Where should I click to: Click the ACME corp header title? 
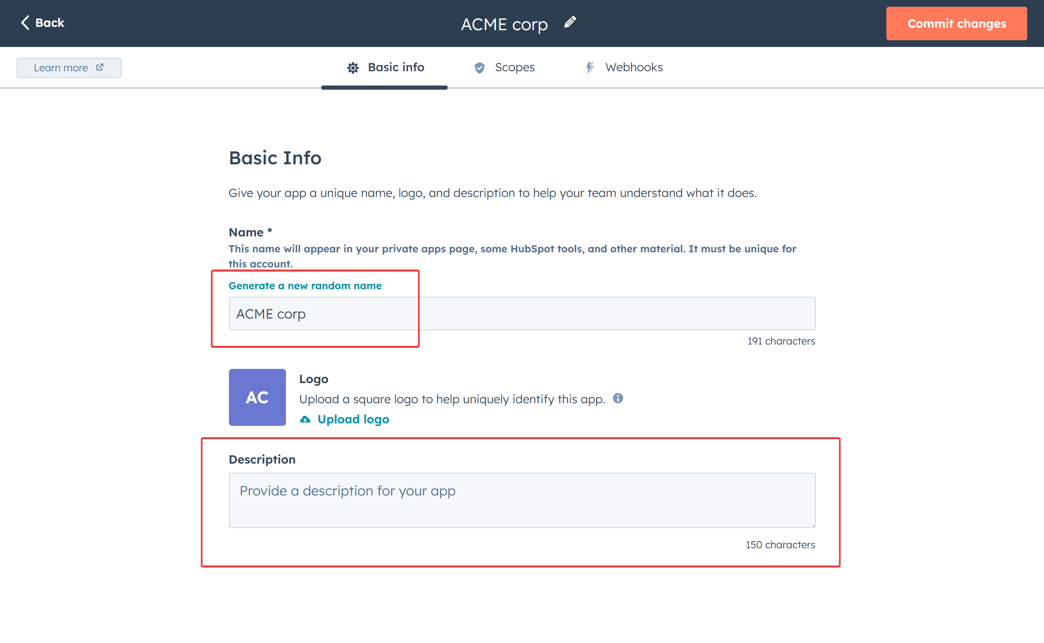click(x=504, y=24)
